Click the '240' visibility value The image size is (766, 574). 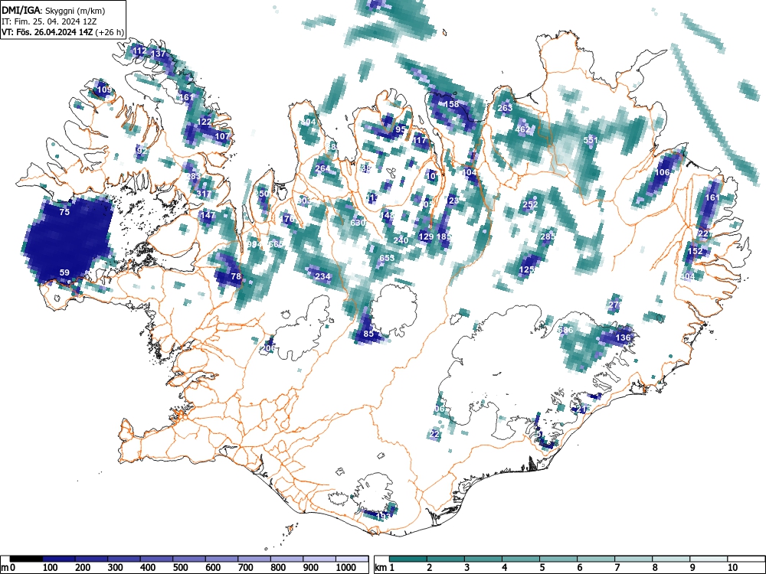click(401, 240)
